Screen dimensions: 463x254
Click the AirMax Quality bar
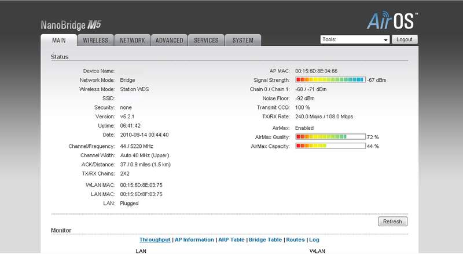click(x=330, y=137)
